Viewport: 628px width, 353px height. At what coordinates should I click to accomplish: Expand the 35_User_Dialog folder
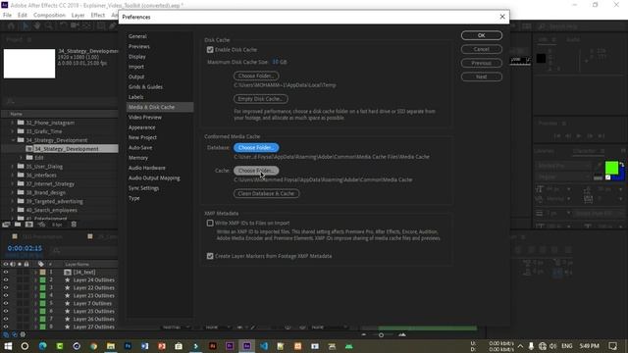pos(12,167)
